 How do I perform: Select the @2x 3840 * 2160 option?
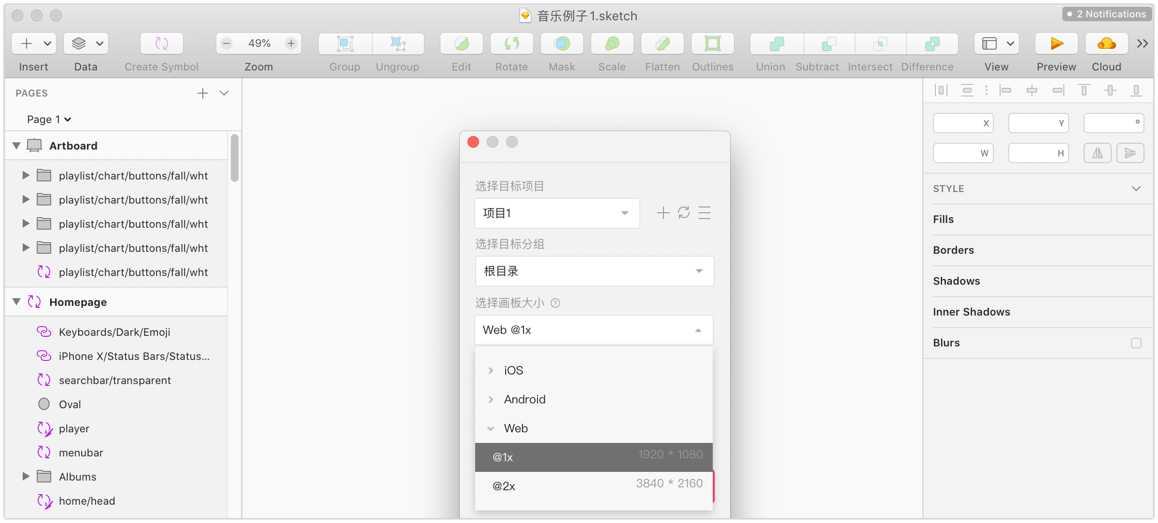593,486
